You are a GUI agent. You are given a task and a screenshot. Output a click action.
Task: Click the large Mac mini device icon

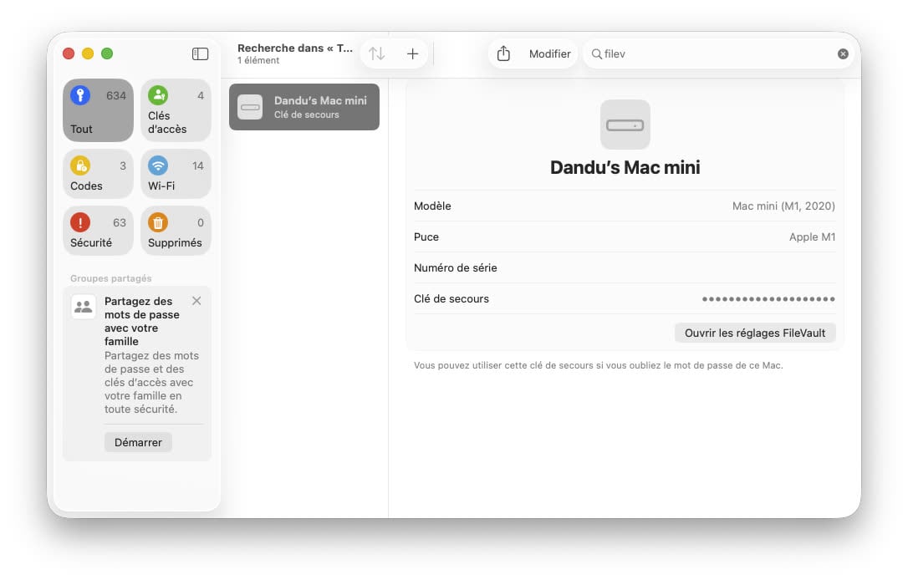(x=625, y=125)
